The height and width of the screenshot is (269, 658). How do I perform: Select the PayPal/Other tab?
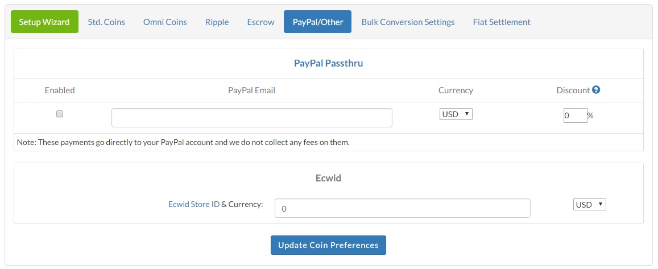coord(317,22)
